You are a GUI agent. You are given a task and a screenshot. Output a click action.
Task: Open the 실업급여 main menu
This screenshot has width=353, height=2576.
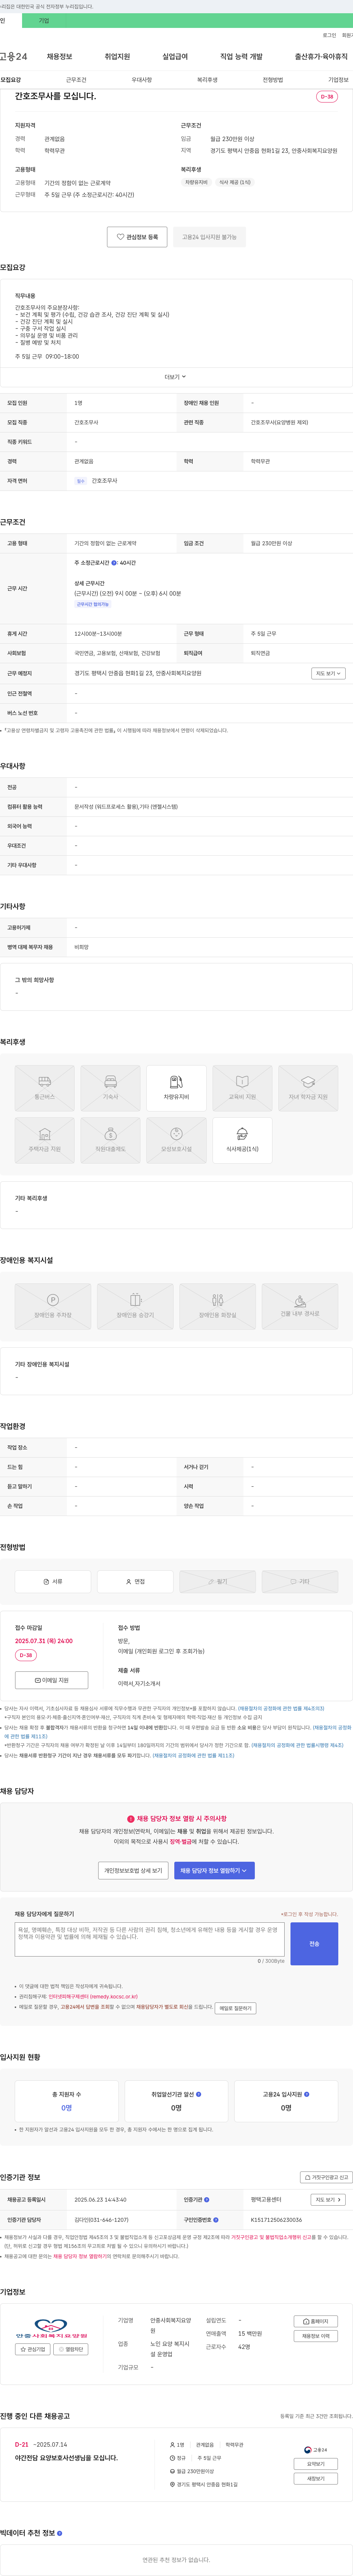(x=175, y=57)
